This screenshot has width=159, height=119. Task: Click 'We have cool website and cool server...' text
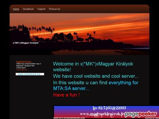point(96,76)
